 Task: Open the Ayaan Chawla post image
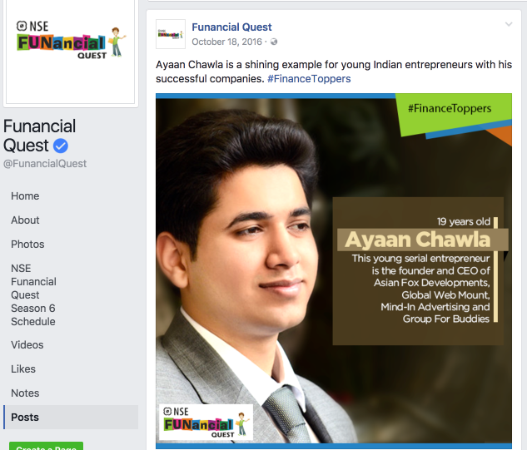pos(334,271)
